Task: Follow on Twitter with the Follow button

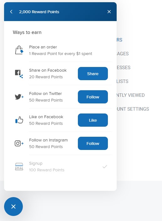Action: click(93, 97)
